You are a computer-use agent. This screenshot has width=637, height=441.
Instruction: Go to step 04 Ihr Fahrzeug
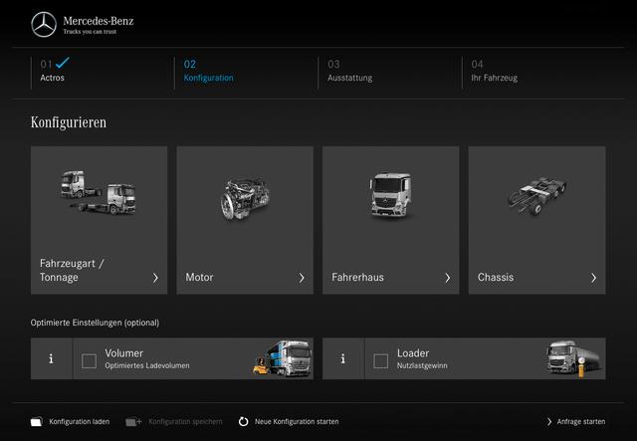pos(494,71)
